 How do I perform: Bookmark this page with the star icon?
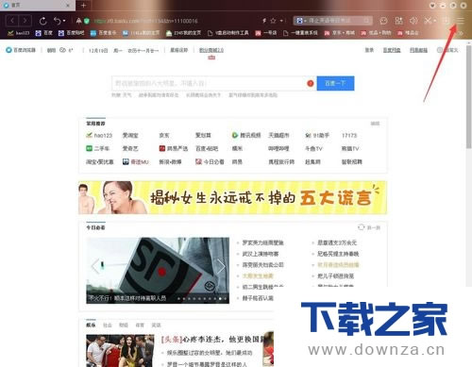pyautogui.click(x=273, y=21)
